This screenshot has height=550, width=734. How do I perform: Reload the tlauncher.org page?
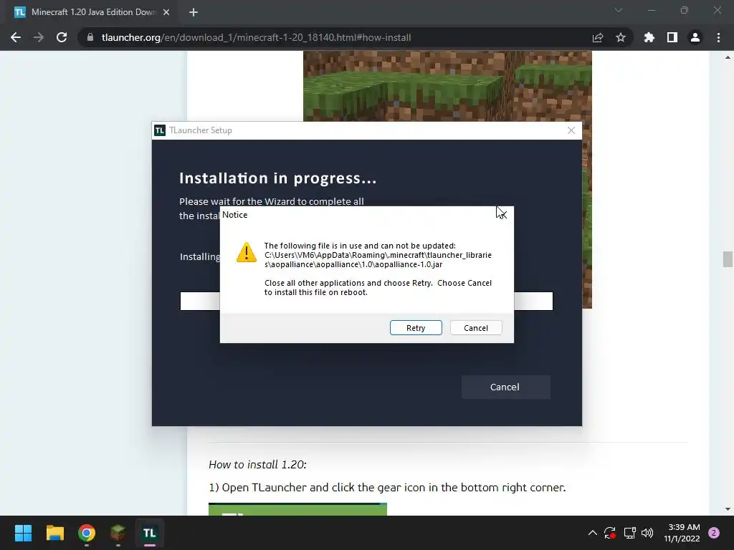(62, 37)
